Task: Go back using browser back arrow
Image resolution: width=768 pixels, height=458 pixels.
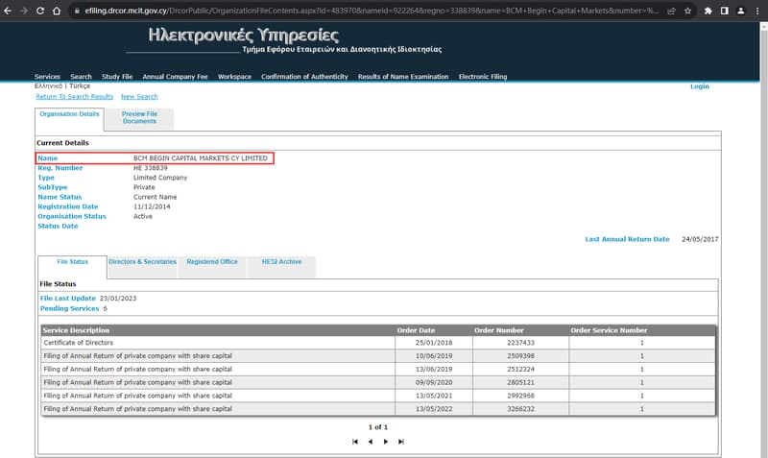Action: [x=8, y=11]
